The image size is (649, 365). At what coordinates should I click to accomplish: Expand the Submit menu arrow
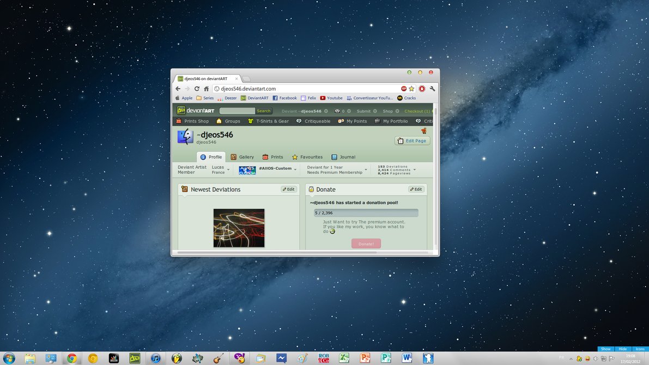(x=375, y=111)
